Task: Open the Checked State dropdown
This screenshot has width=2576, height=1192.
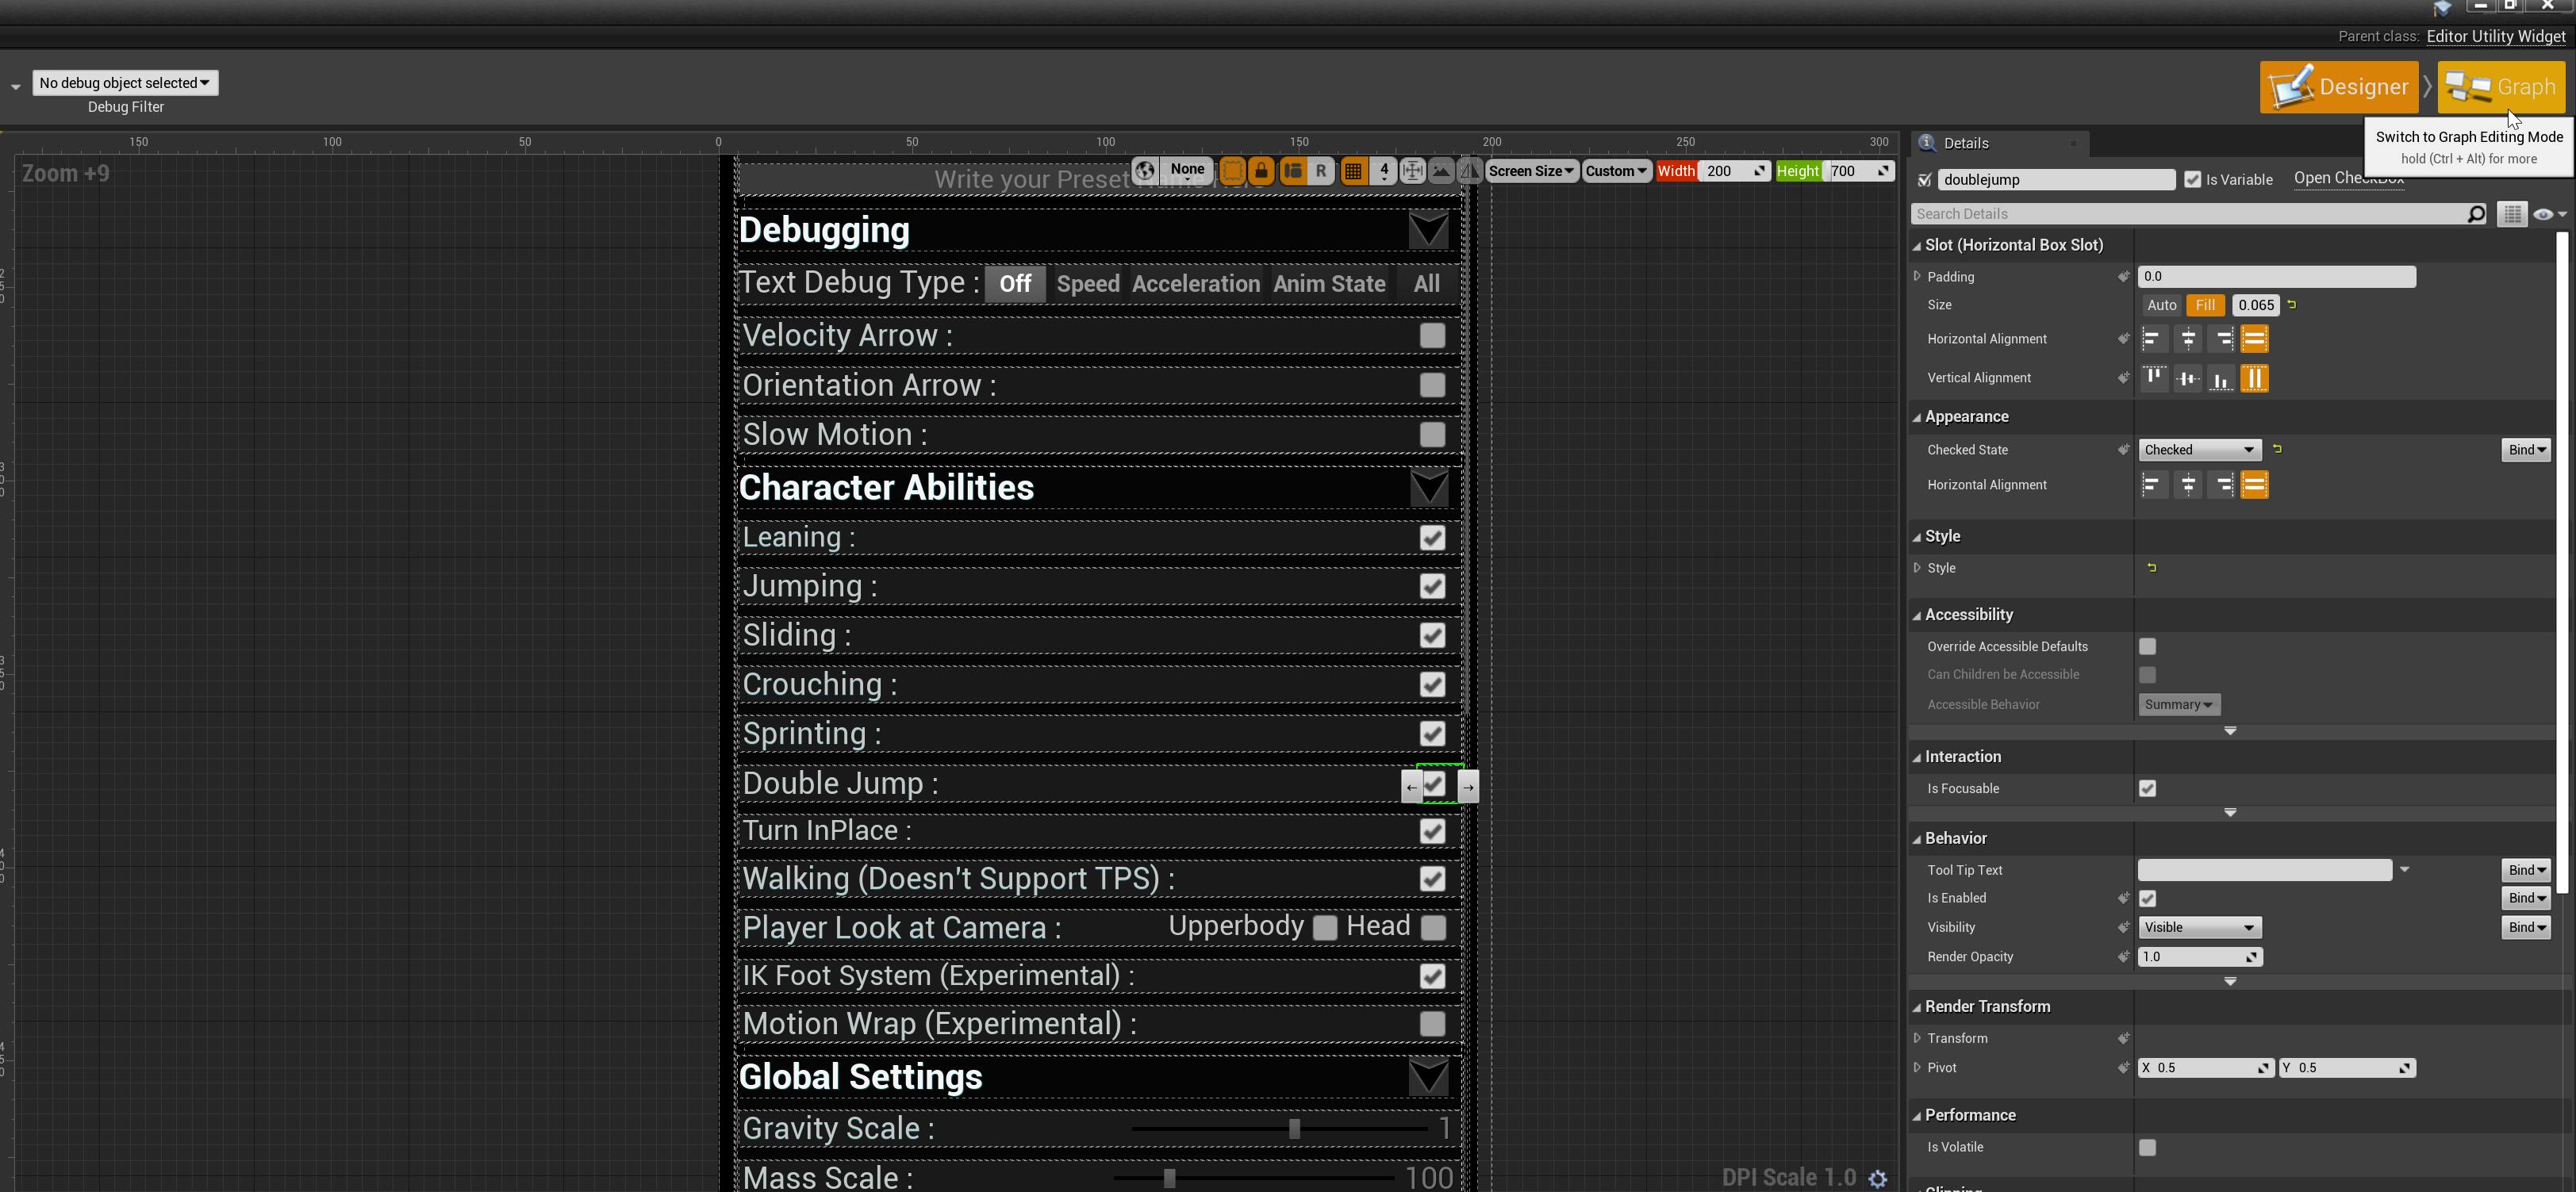Action: [x=2199, y=450]
